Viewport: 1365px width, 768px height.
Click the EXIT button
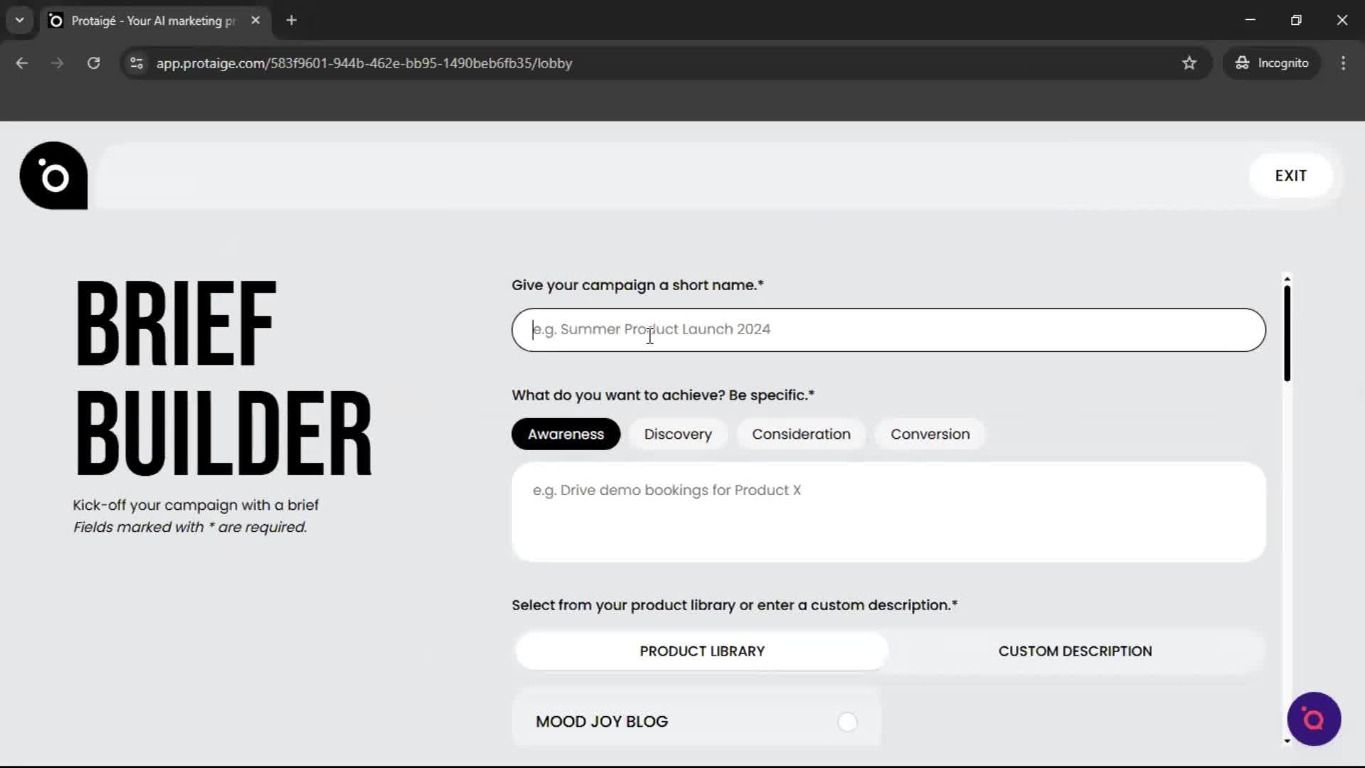(x=1291, y=175)
